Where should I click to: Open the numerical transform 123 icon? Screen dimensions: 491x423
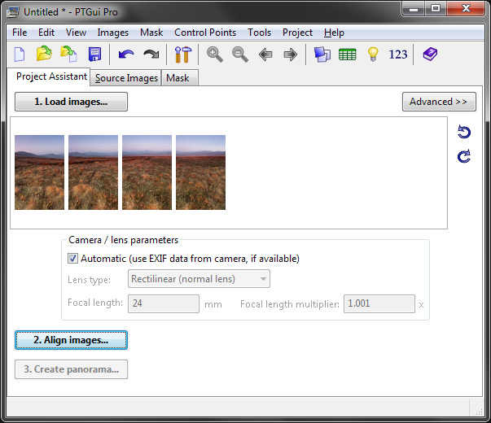[398, 55]
